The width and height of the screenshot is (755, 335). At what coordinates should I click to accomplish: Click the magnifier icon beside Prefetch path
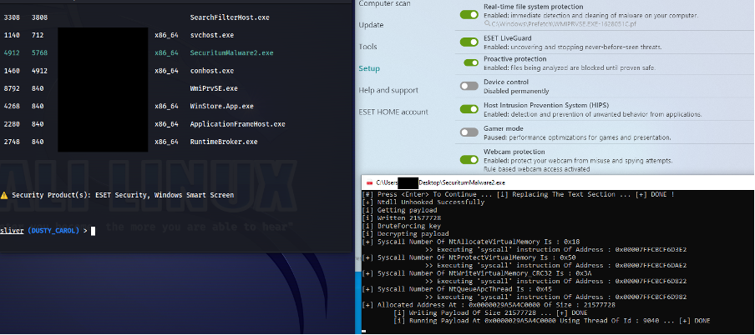coord(487,23)
